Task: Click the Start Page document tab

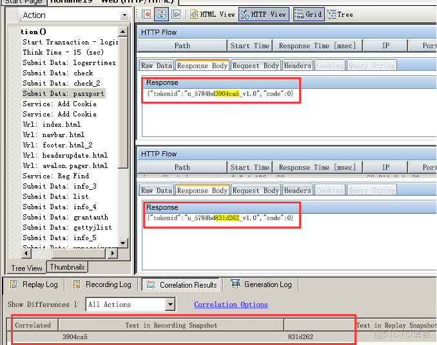Action: 23,2
